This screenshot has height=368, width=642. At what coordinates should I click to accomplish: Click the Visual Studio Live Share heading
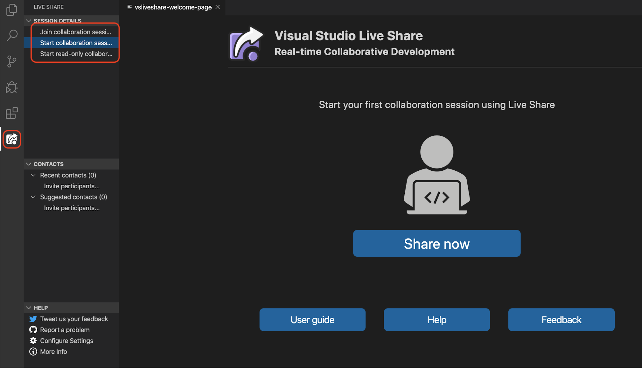click(x=348, y=36)
